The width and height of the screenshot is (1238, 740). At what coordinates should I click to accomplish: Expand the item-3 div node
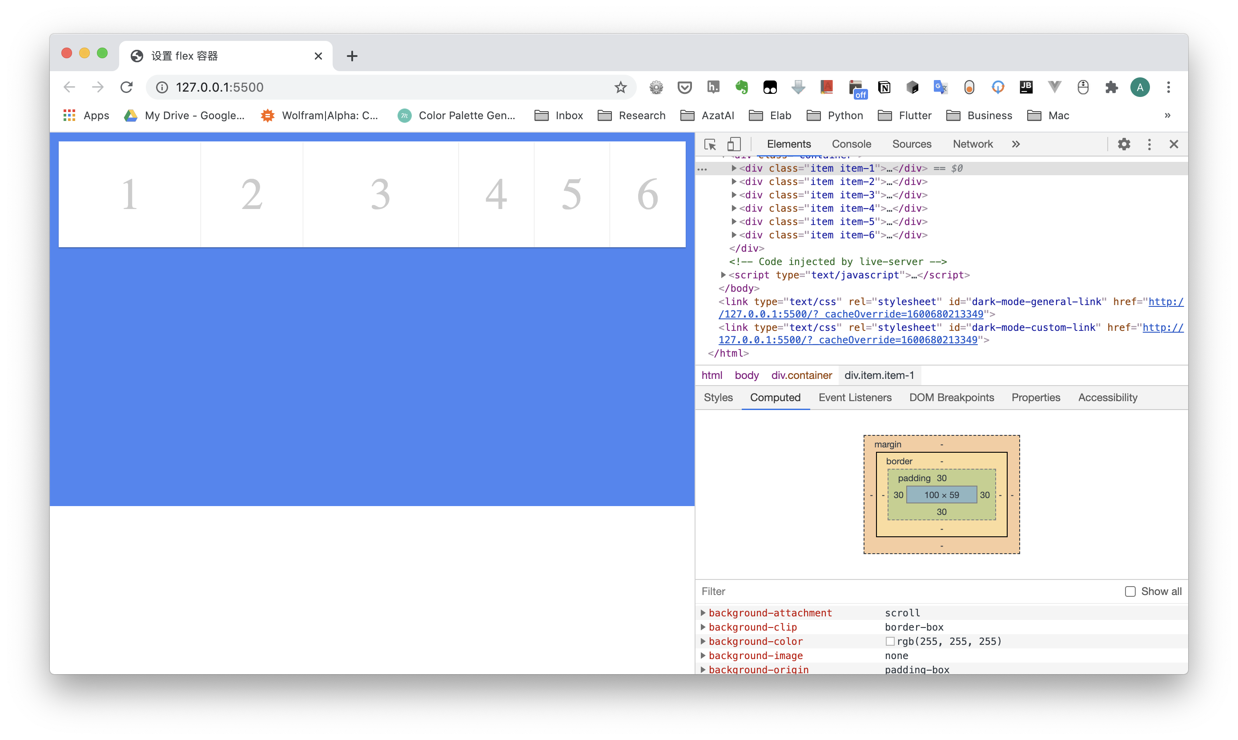point(734,195)
